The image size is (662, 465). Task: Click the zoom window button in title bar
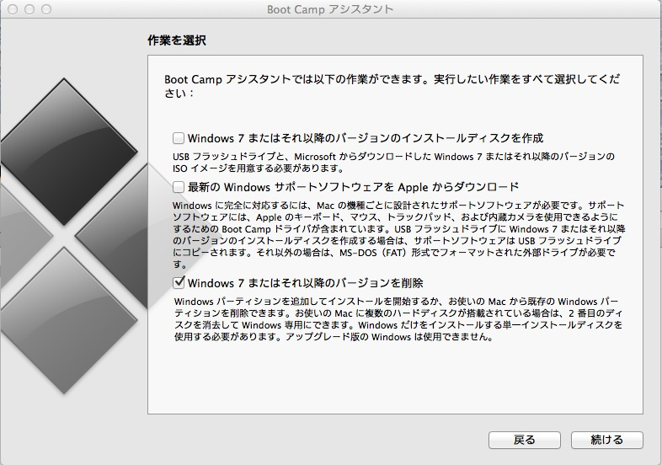tap(46, 9)
